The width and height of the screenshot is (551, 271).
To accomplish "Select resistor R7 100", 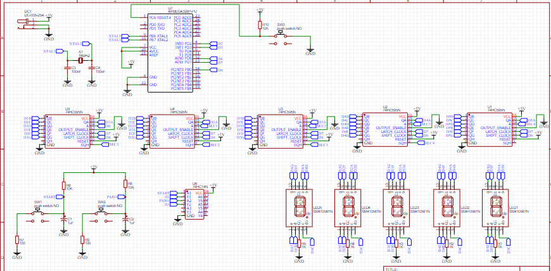I will [16, 240].
